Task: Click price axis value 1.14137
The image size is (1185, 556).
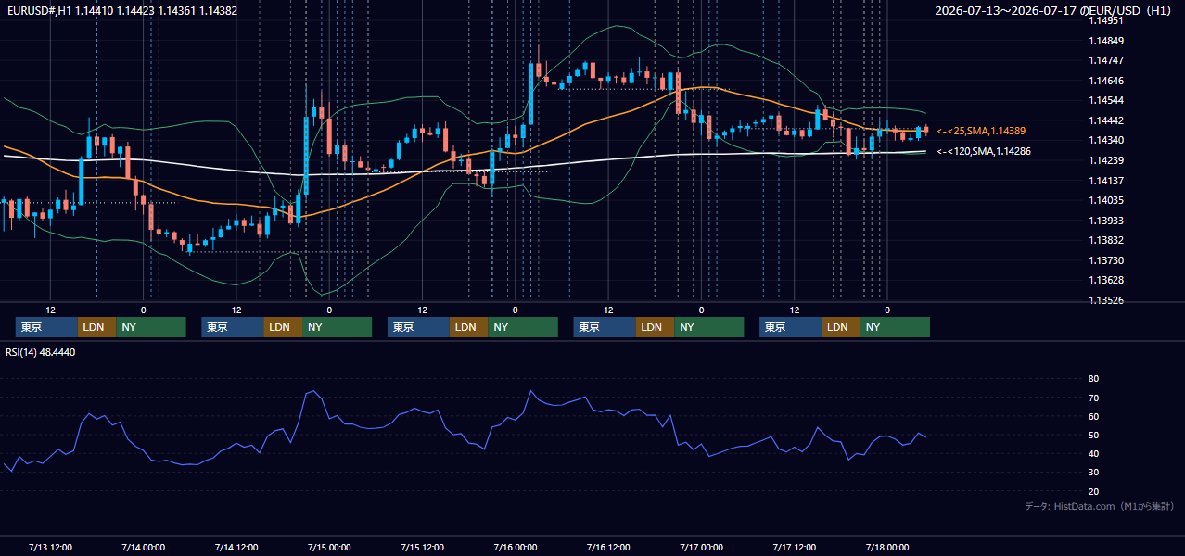Action: 1107,181
